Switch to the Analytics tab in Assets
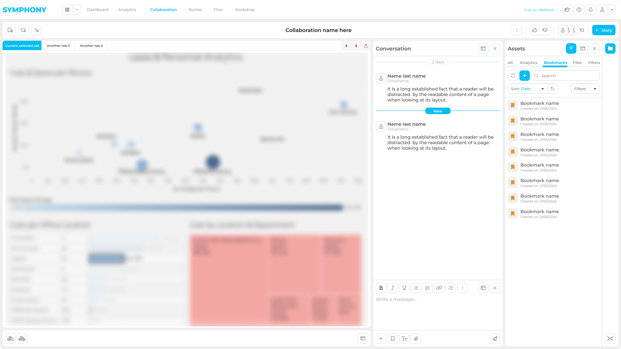This screenshot has height=349, width=621. click(x=528, y=63)
